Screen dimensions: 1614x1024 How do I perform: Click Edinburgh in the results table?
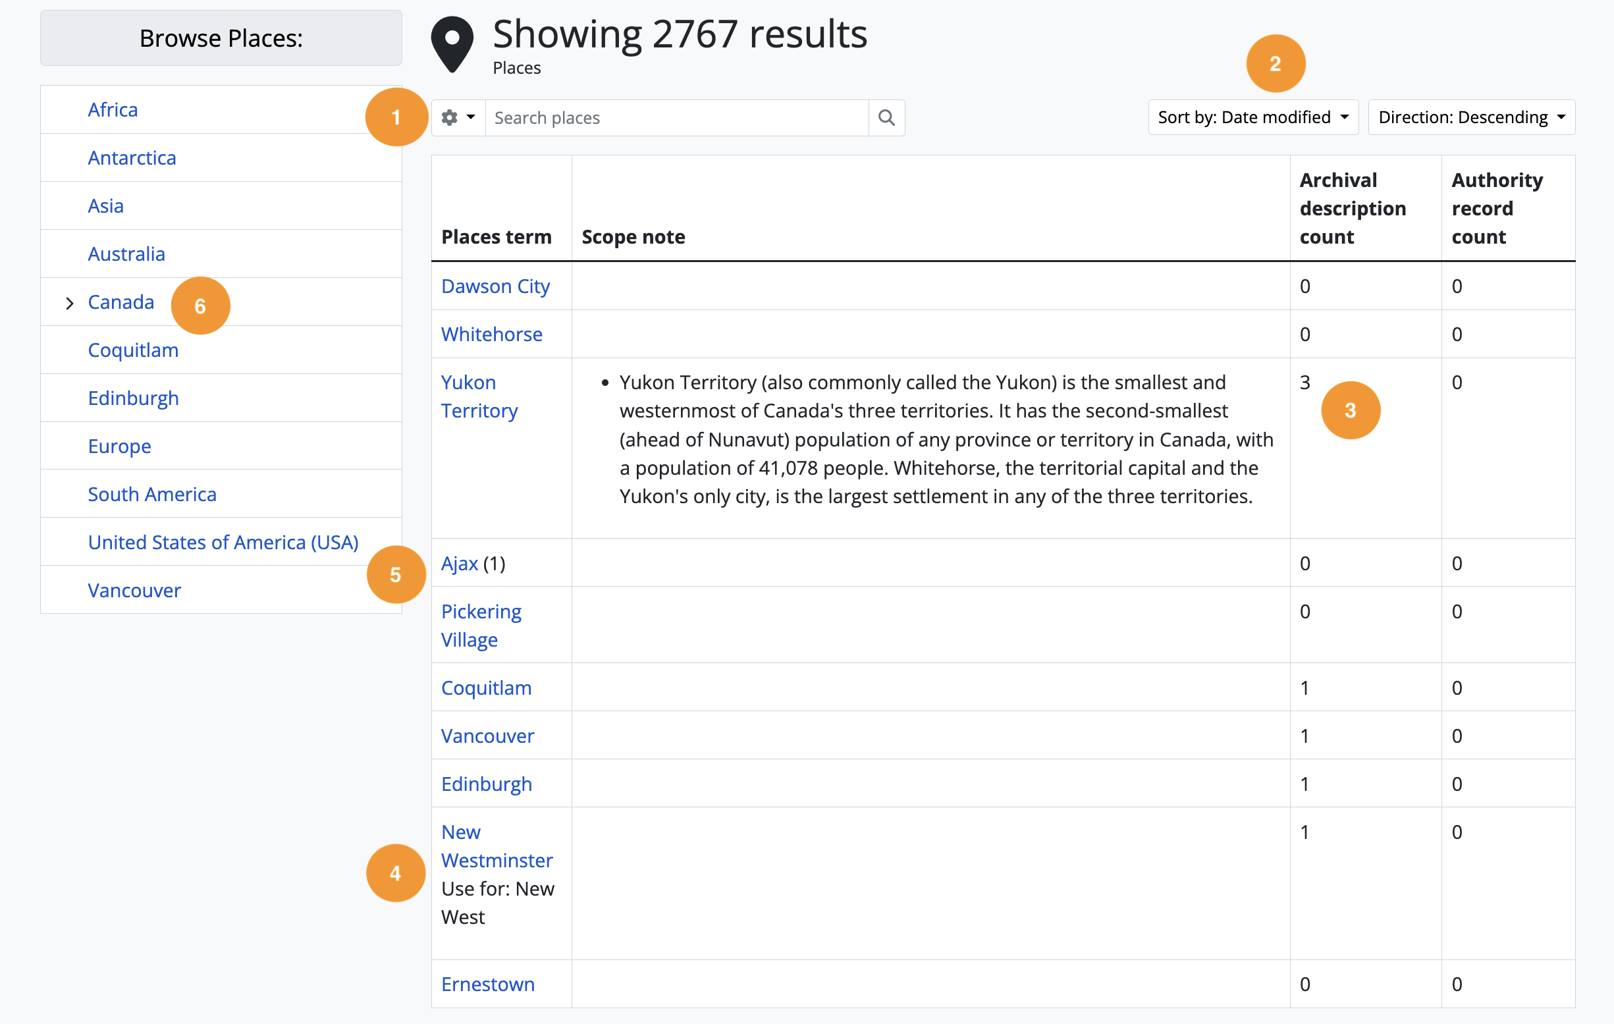tap(486, 784)
